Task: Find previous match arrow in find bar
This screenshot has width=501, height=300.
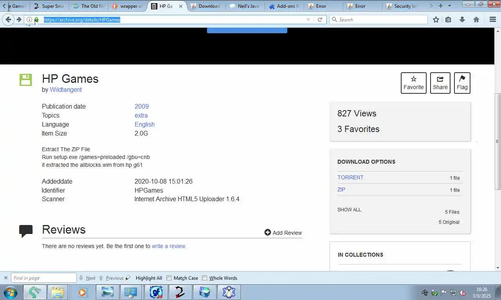Action: point(111,278)
